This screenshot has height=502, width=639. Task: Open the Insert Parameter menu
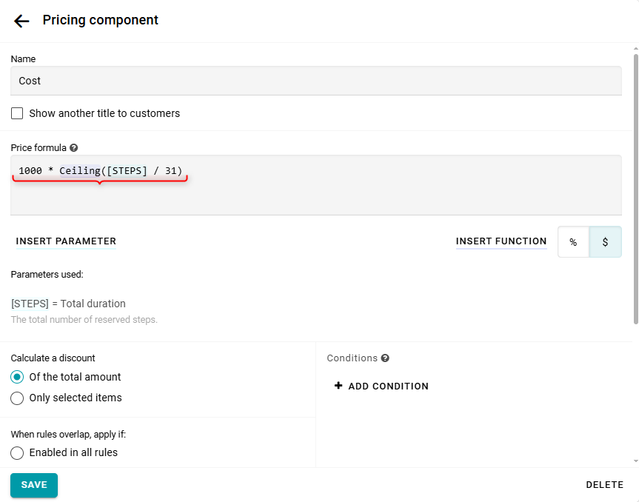tap(66, 241)
